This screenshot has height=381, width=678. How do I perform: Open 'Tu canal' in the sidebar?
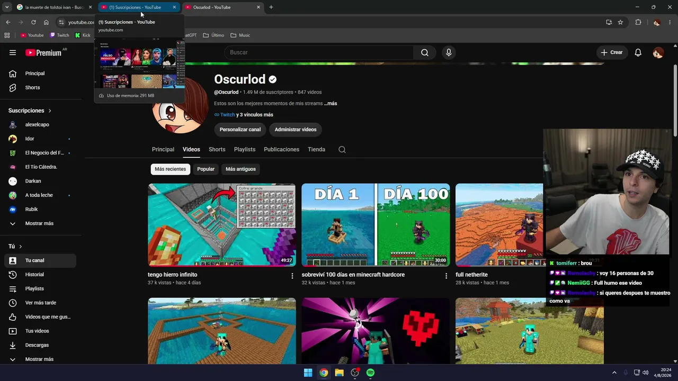coord(40,260)
